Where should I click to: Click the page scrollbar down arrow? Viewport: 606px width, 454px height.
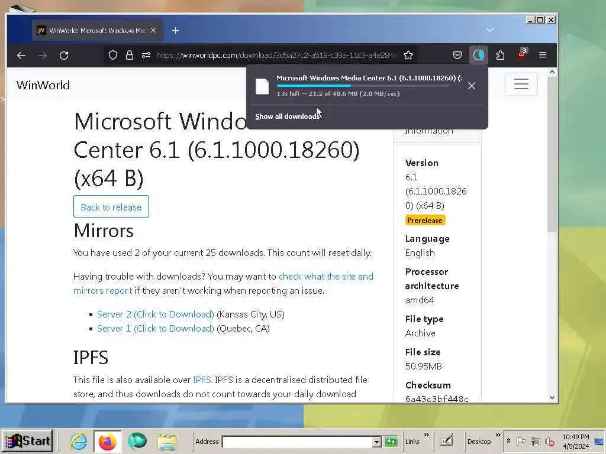pos(552,397)
